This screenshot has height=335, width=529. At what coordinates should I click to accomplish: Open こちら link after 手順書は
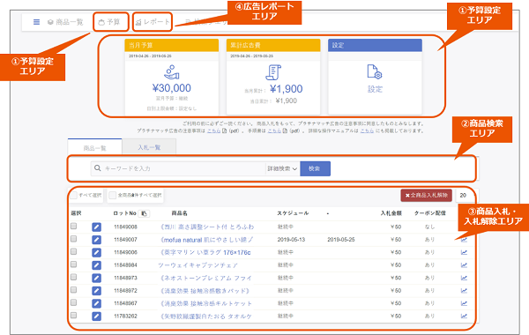[x=274, y=130]
